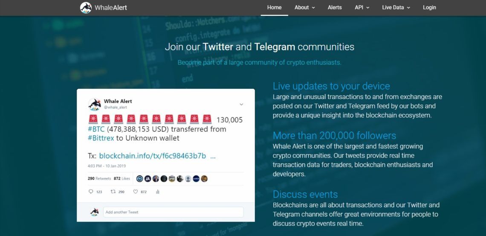Click the Whale Alert logo in navbar
This screenshot has width=486, height=236.
104,8
